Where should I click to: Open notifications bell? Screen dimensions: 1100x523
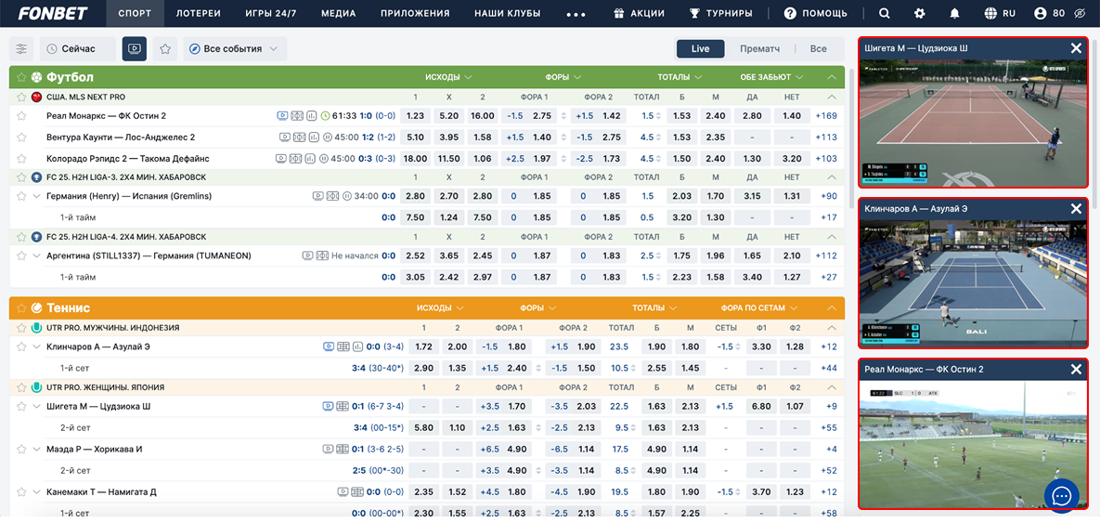tap(954, 13)
